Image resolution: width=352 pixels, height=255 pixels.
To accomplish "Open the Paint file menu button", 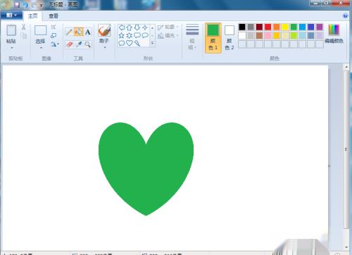I will point(11,15).
